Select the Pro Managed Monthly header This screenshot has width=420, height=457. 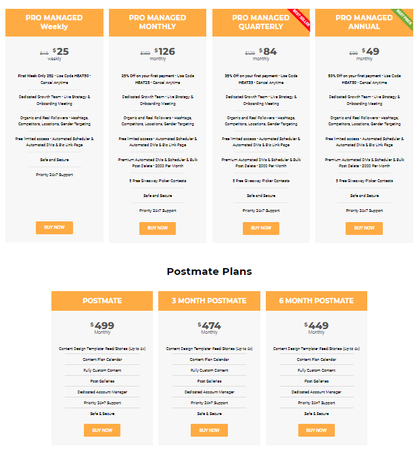pos(158,22)
